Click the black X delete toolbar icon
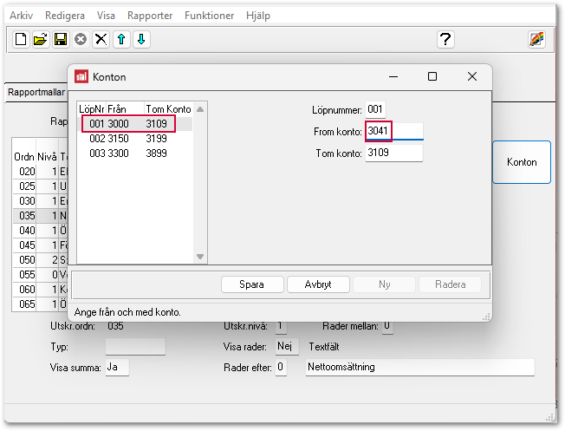Viewport: 565px width, 431px height. [x=101, y=39]
